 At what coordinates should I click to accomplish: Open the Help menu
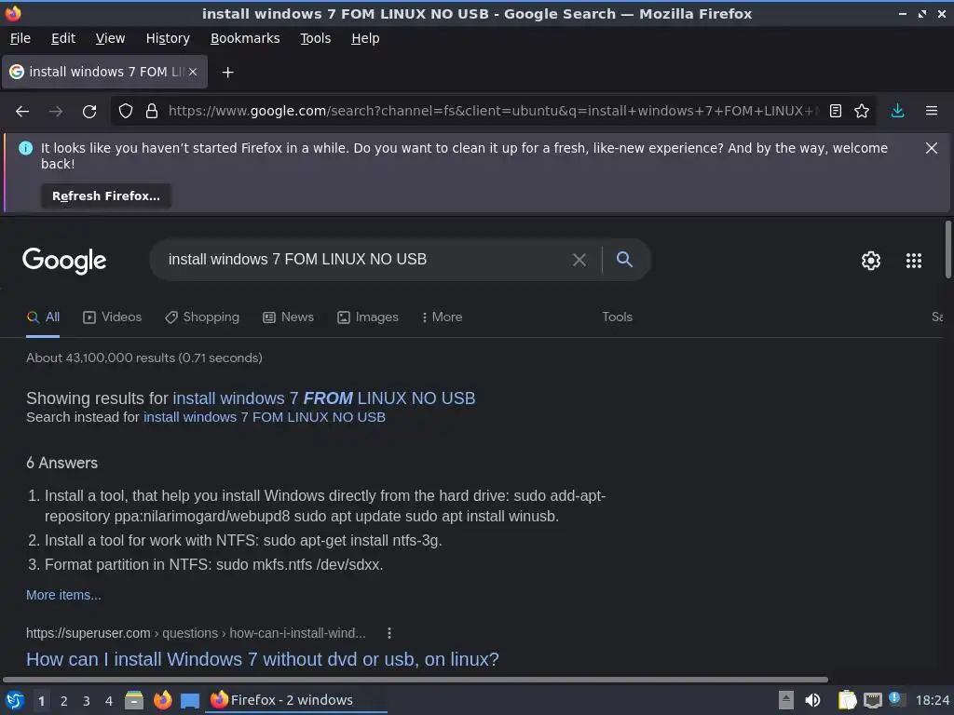click(x=365, y=38)
